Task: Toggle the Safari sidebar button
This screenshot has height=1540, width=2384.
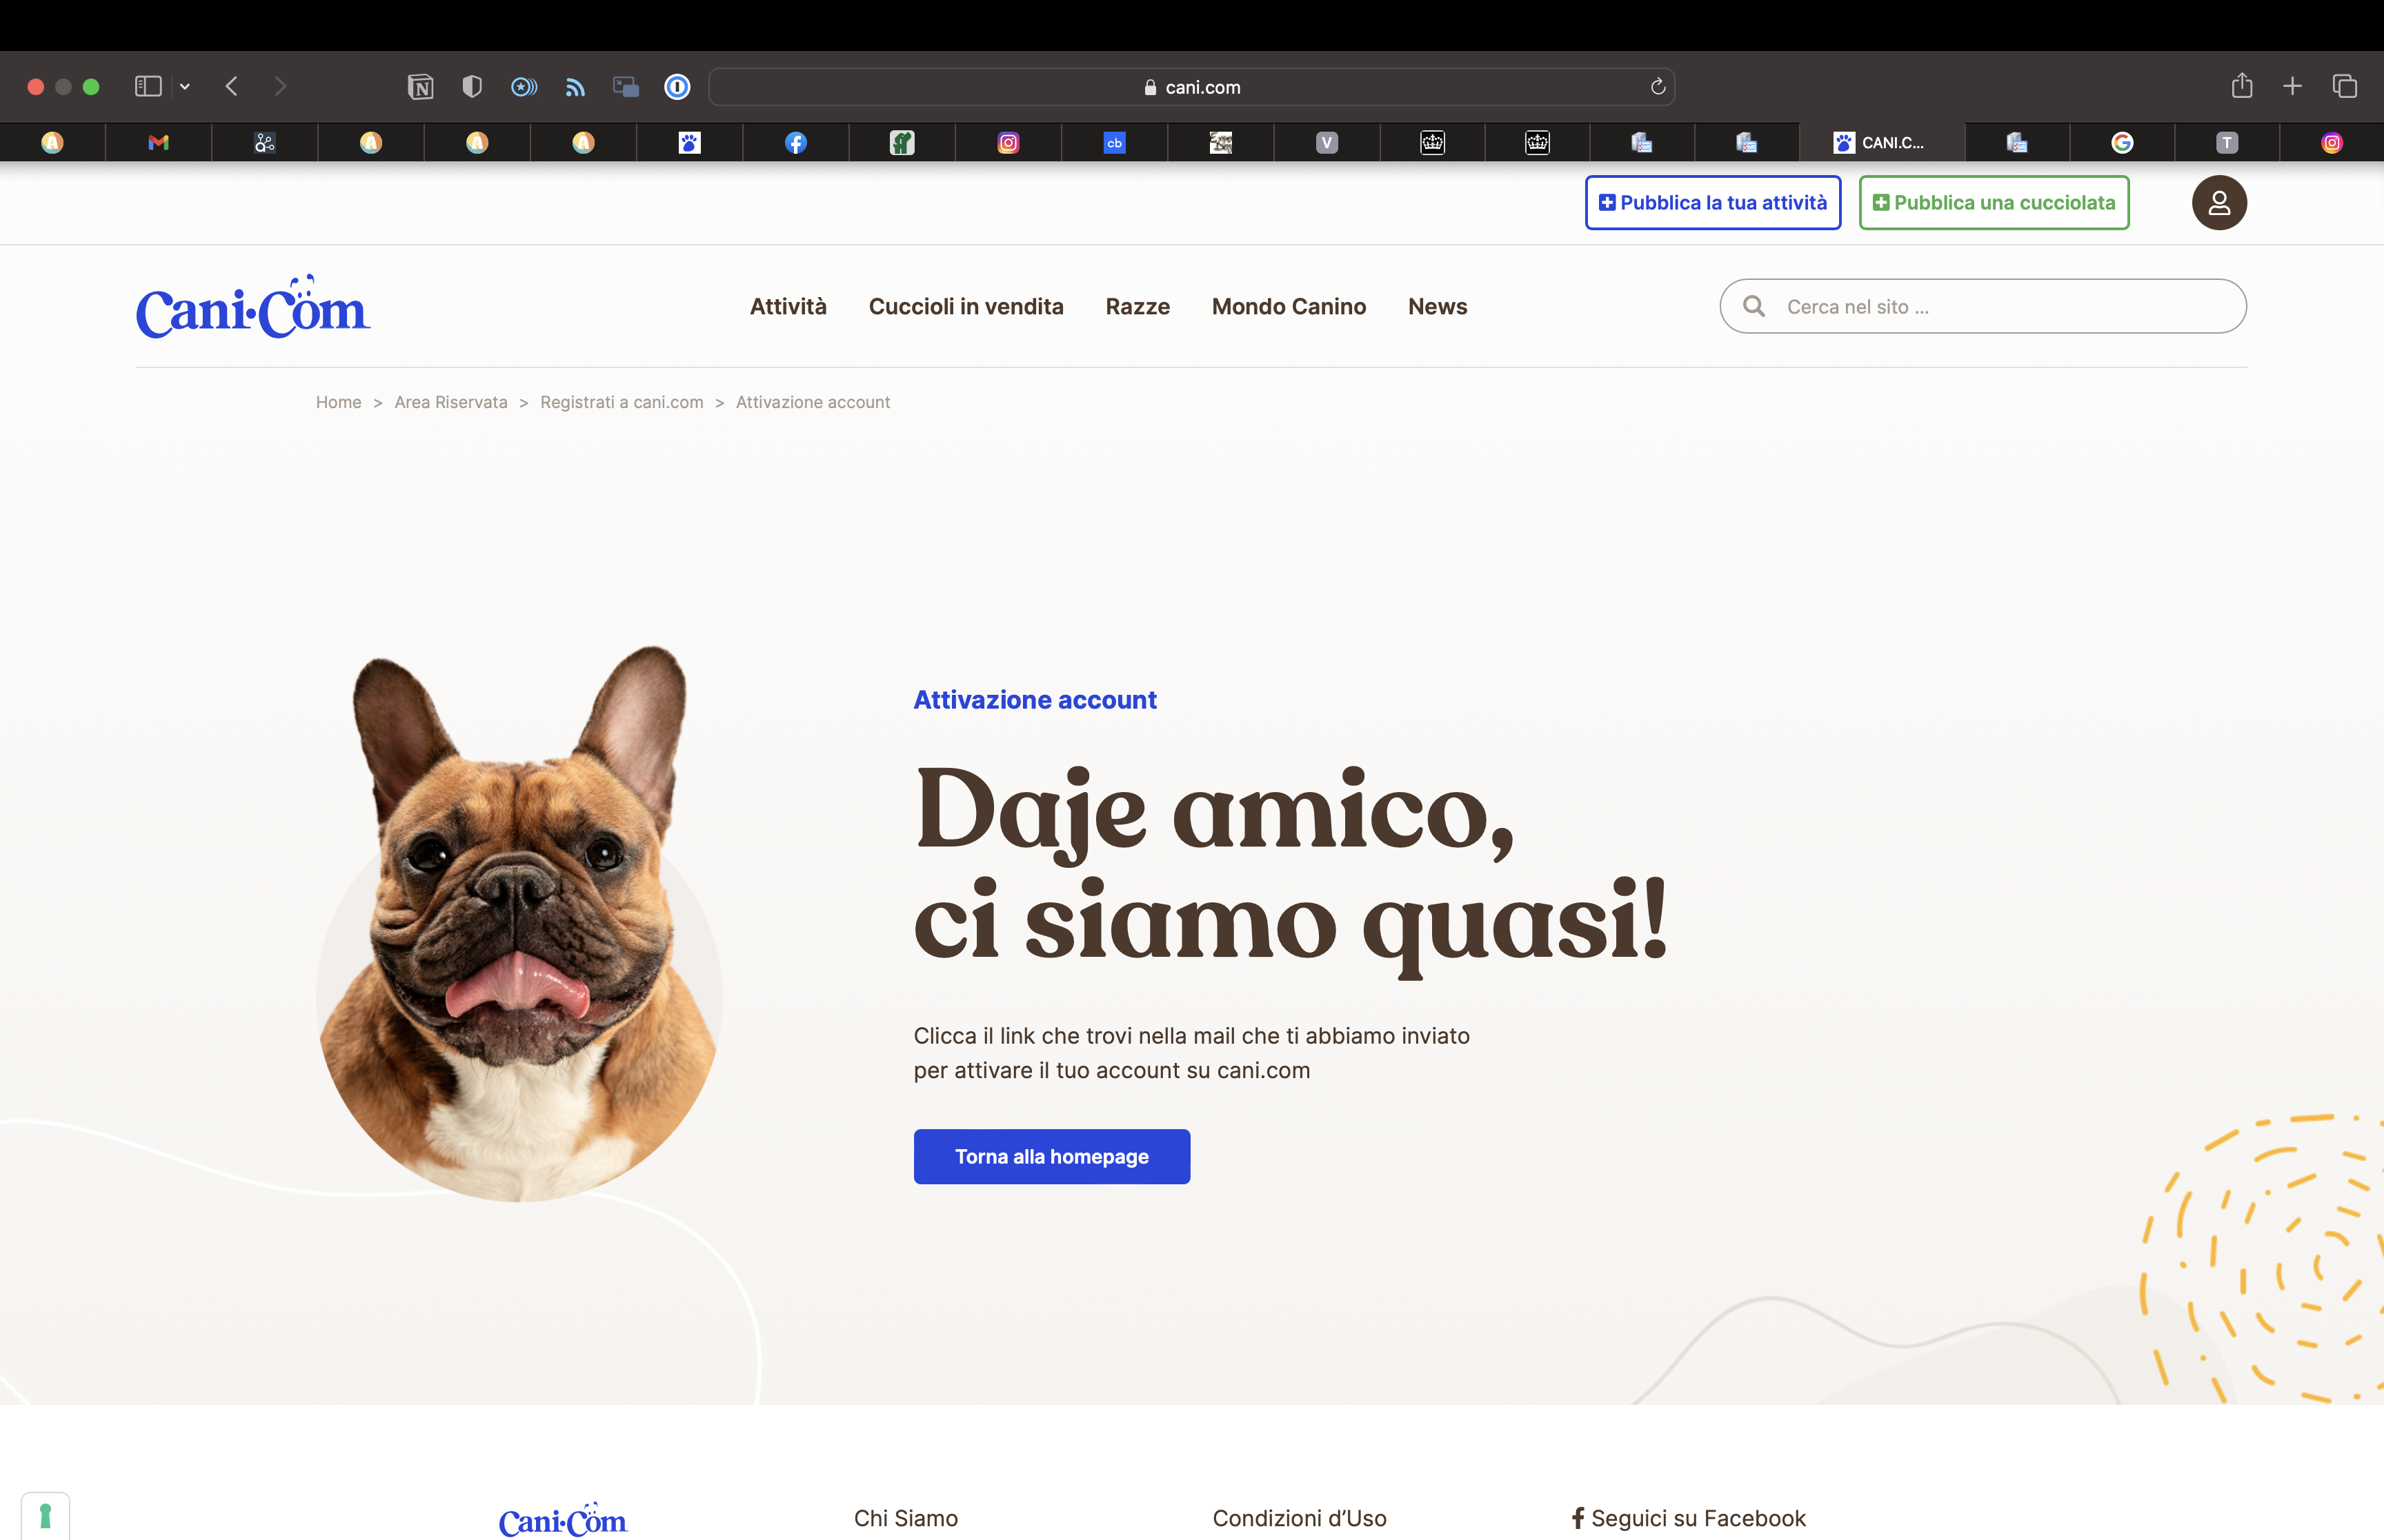Action: point(148,87)
